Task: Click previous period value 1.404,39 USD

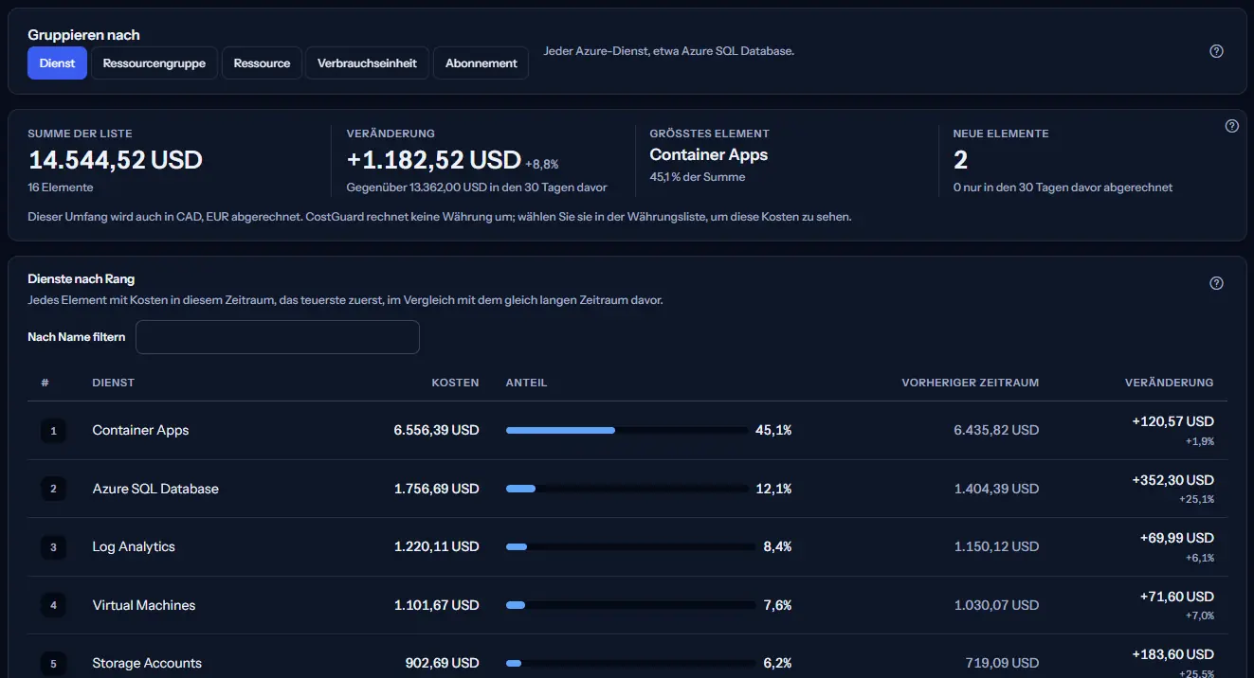Action: point(997,490)
